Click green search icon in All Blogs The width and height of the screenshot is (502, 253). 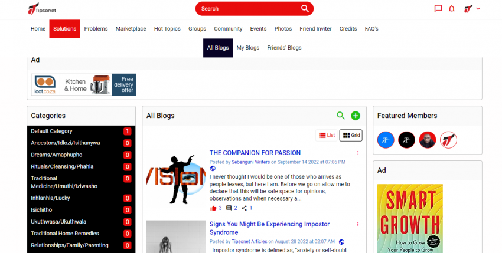341,116
